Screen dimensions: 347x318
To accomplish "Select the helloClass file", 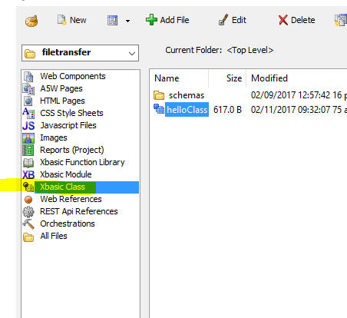I will tap(187, 110).
